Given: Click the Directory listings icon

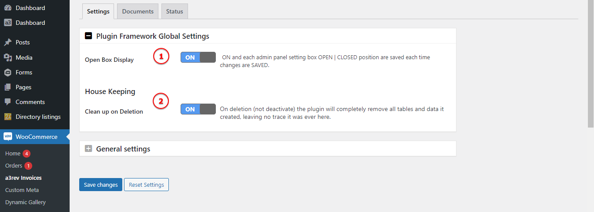Looking at the screenshot, I should coord(7,117).
